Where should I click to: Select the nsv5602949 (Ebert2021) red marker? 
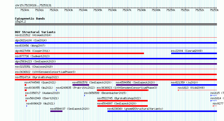point(26,101)
